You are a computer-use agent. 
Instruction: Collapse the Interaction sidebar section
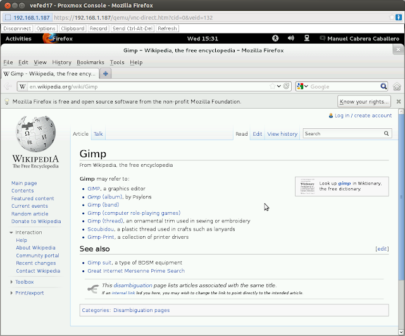(11, 232)
